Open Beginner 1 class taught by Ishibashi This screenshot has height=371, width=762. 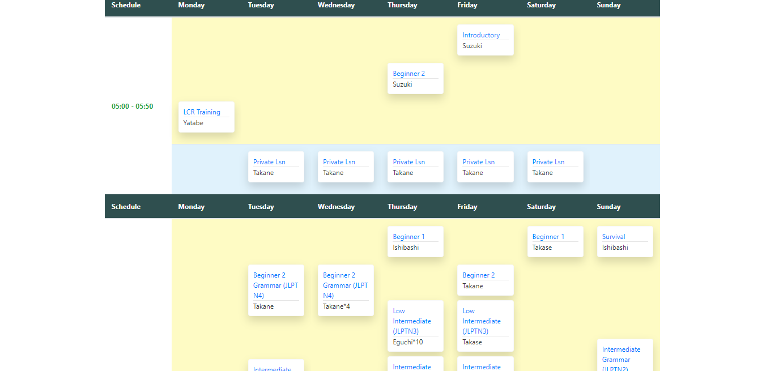pyautogui.click(x=408, y=237)
